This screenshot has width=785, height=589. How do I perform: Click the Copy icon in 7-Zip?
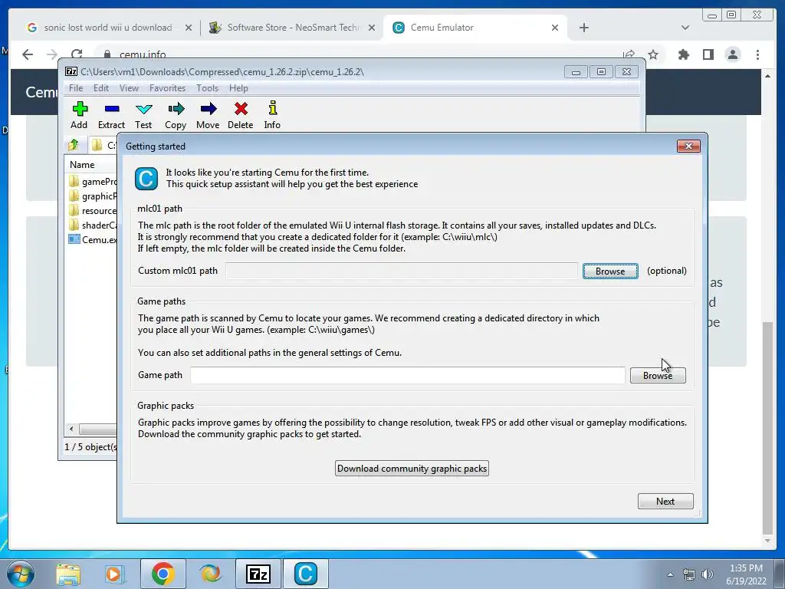click(176, 115)
